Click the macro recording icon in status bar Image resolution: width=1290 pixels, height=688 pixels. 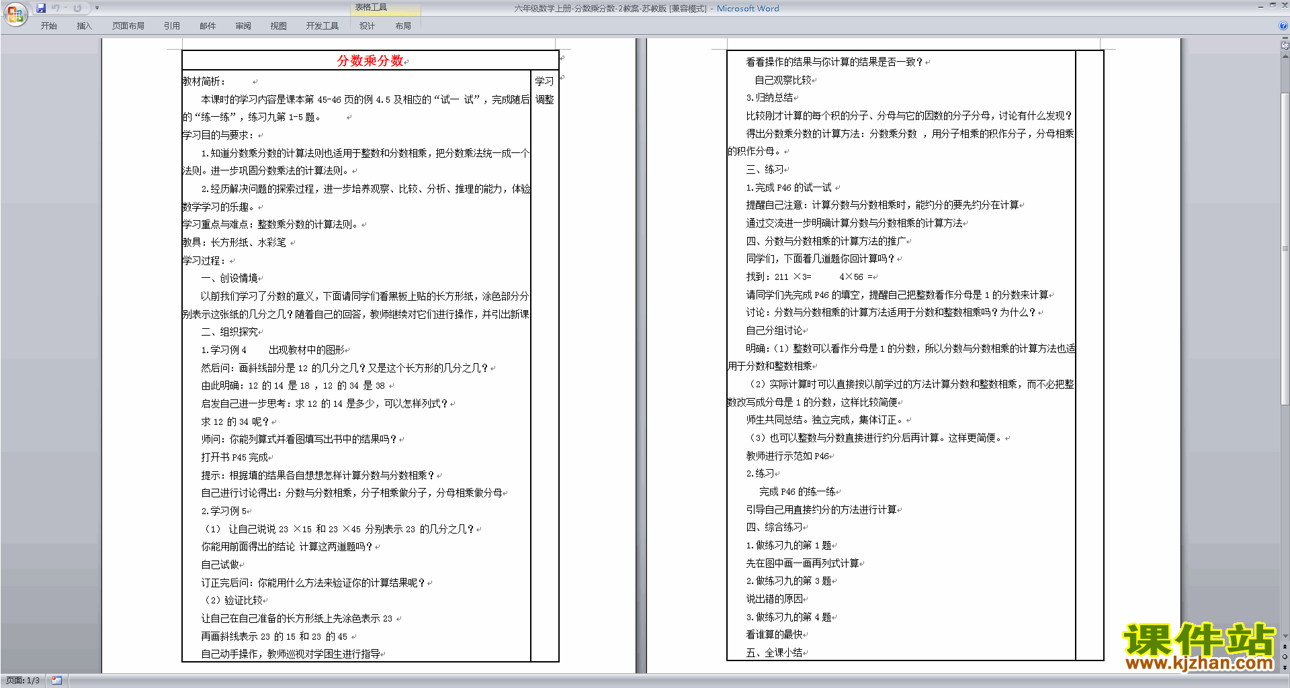coord(56,681)
